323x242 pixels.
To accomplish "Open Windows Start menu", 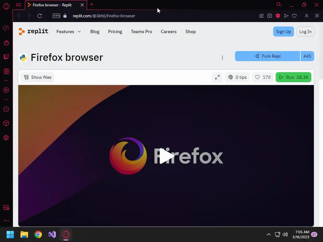I will (10, 234).
